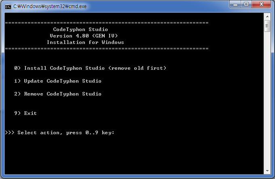Click option 2 Remove CodeTyphon Studio line
275x179 pixels.
(58, 94)
